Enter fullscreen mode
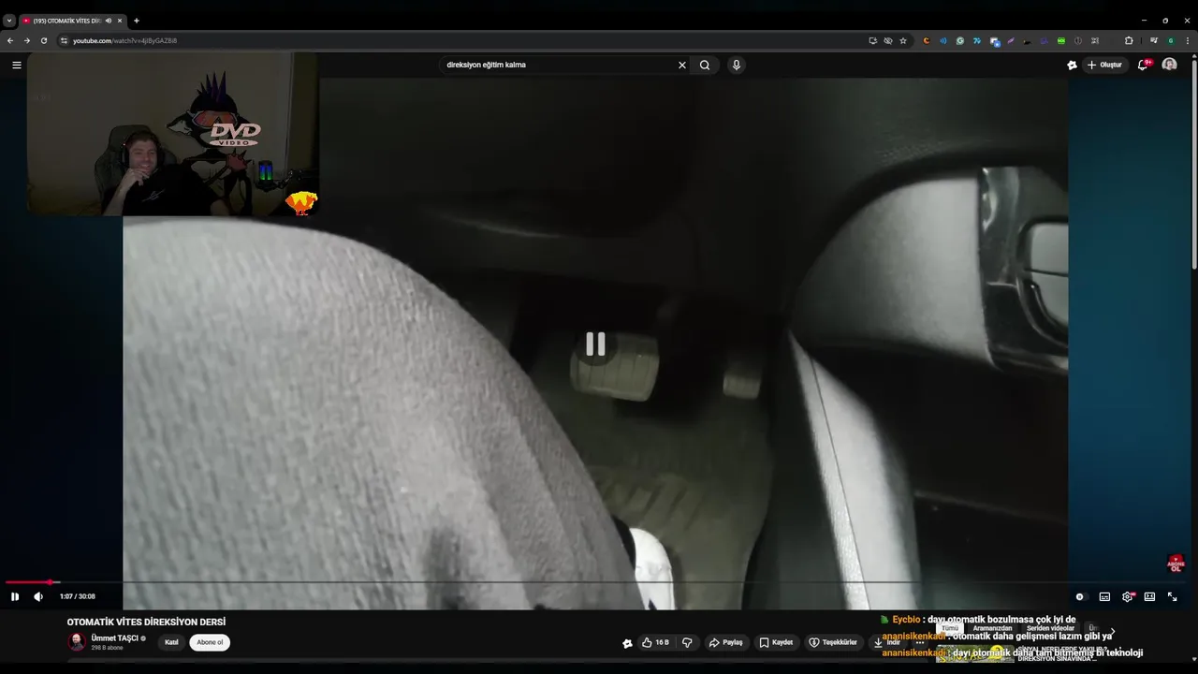This screenshot has height=674, width=1198. 1172,596
